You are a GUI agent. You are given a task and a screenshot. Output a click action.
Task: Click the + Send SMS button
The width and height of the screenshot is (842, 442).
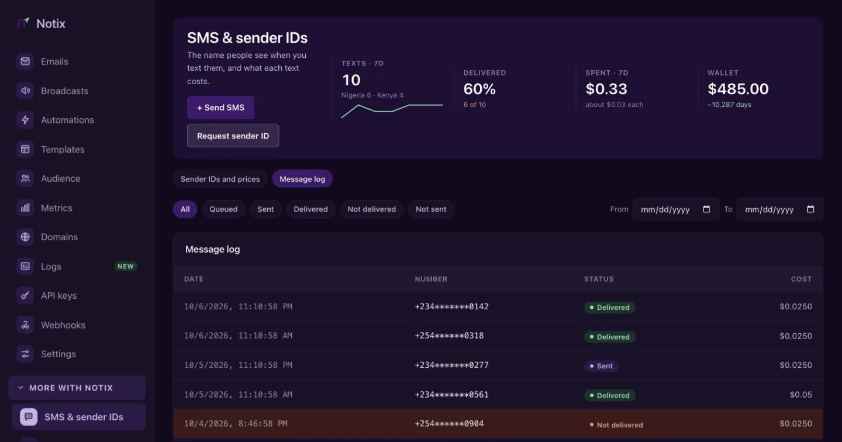(x=220, y=108)
